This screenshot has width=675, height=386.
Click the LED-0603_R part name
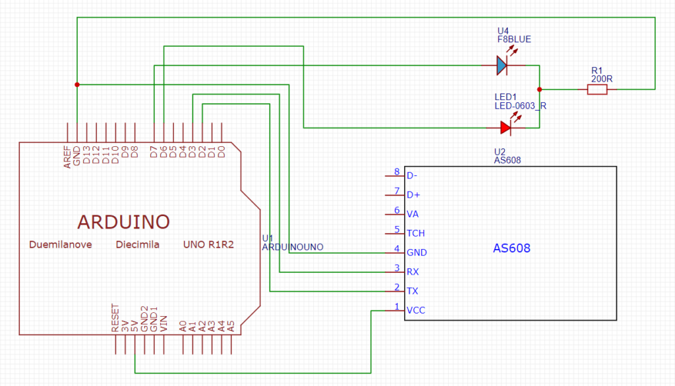pos(521,106)
